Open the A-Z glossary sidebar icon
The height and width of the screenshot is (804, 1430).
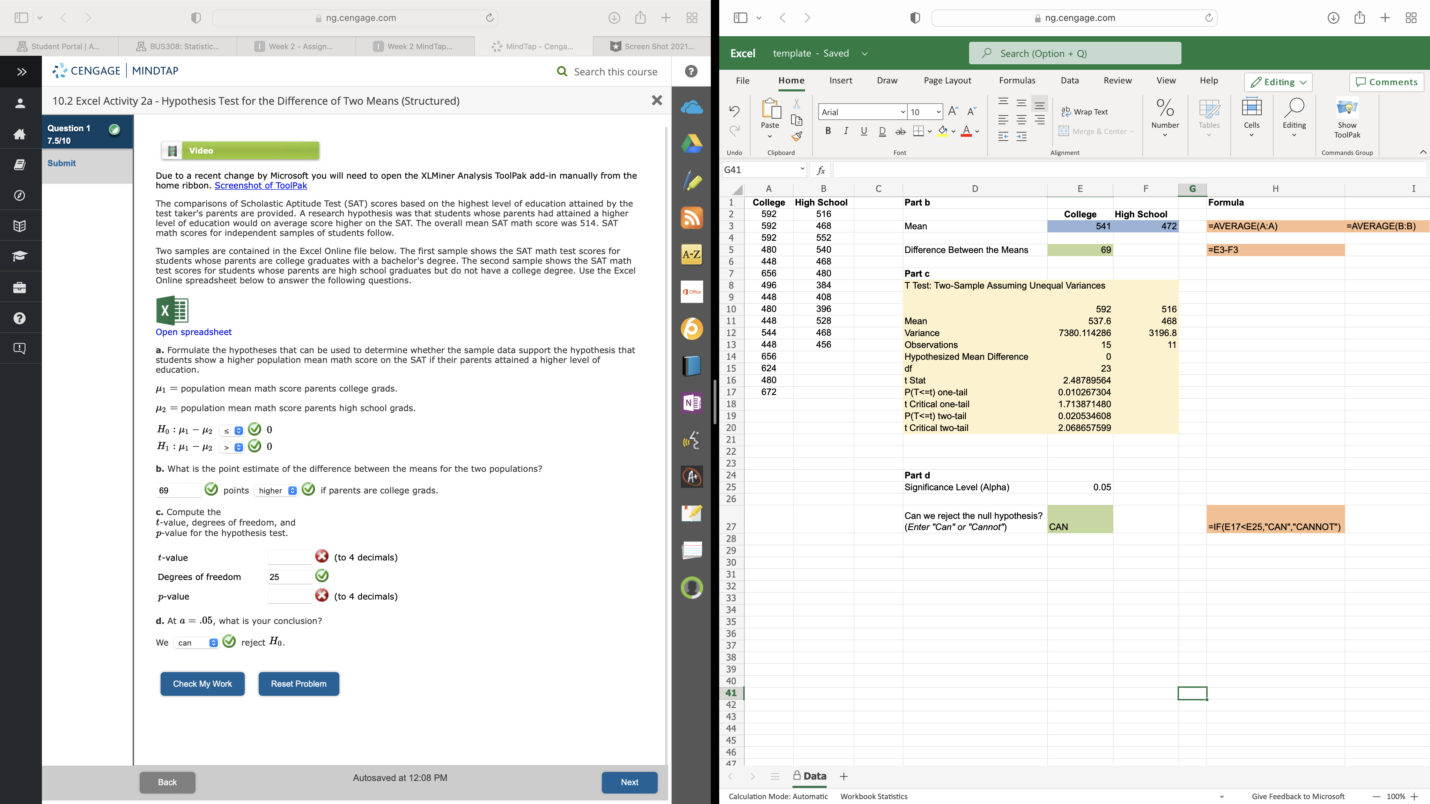coord(692,255)
